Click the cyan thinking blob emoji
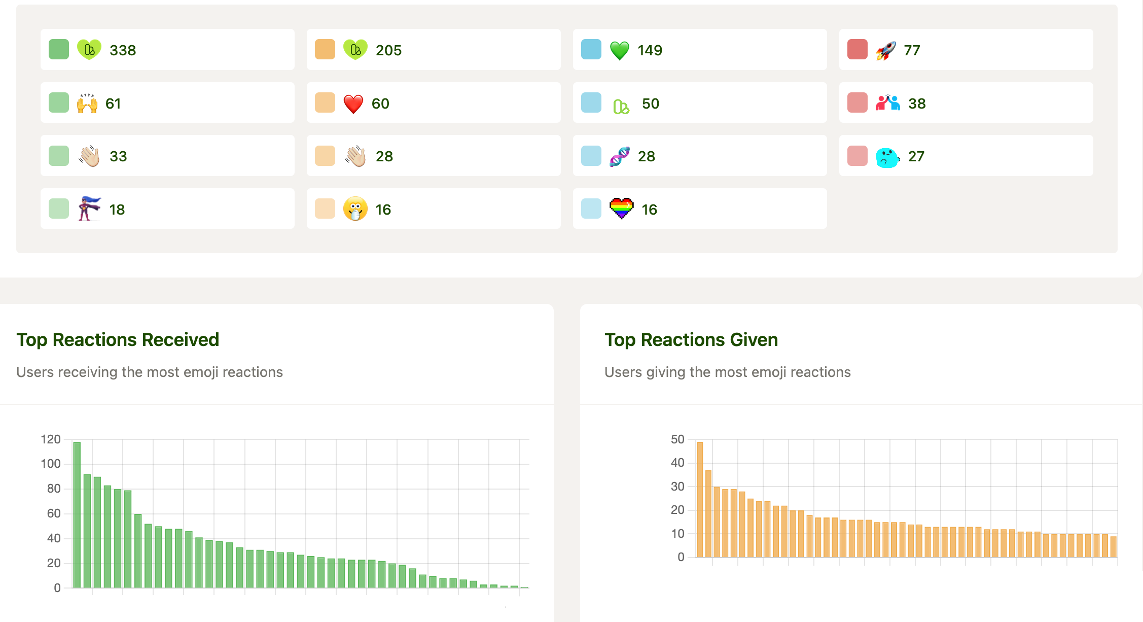Screen dimensions: 1143x622 point(887,157)
